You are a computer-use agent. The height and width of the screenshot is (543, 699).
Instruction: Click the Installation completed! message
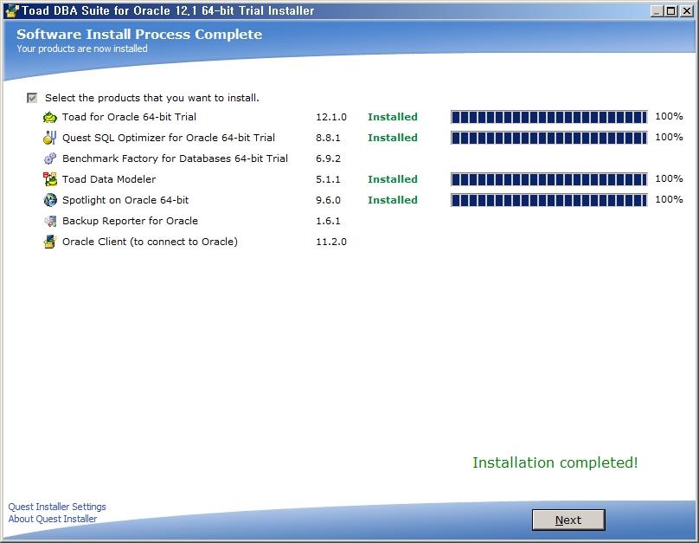555,462
